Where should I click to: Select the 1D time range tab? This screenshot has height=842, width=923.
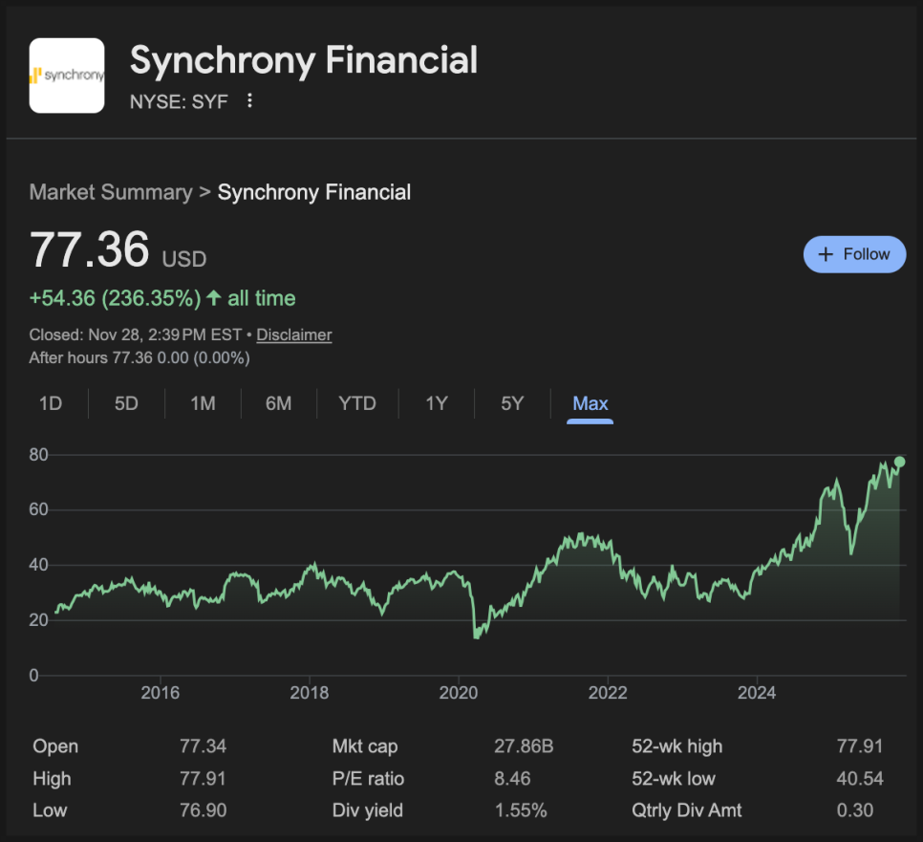pos(51,403)
